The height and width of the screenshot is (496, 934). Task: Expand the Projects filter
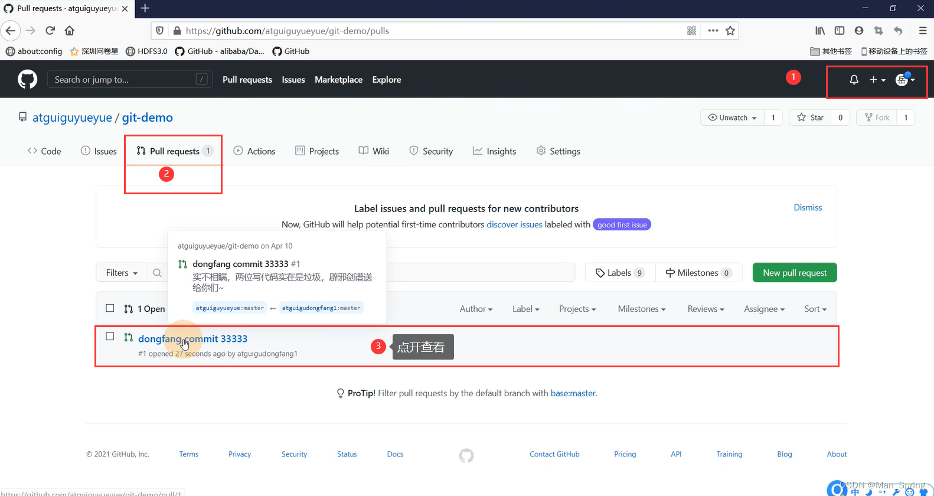[577, 309]
